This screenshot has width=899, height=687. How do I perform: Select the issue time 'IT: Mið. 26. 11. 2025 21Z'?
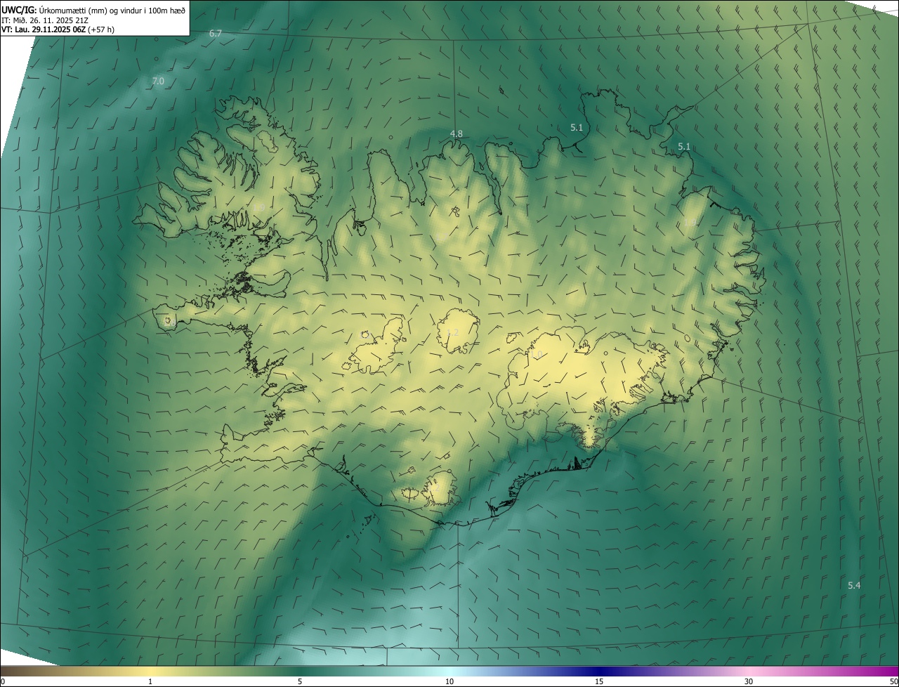click(x=46, y=20)
